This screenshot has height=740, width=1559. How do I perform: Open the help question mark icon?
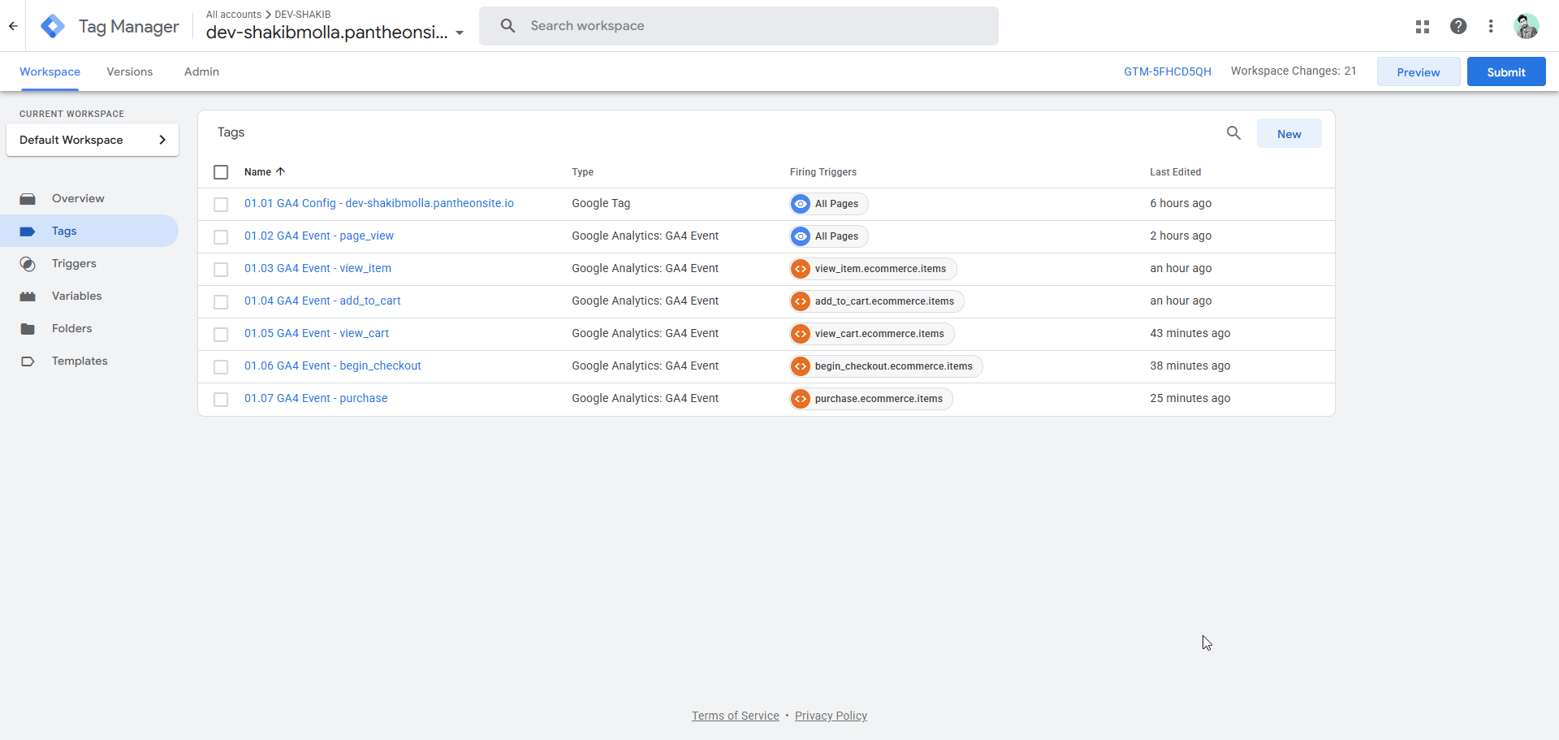point(1458,26)
